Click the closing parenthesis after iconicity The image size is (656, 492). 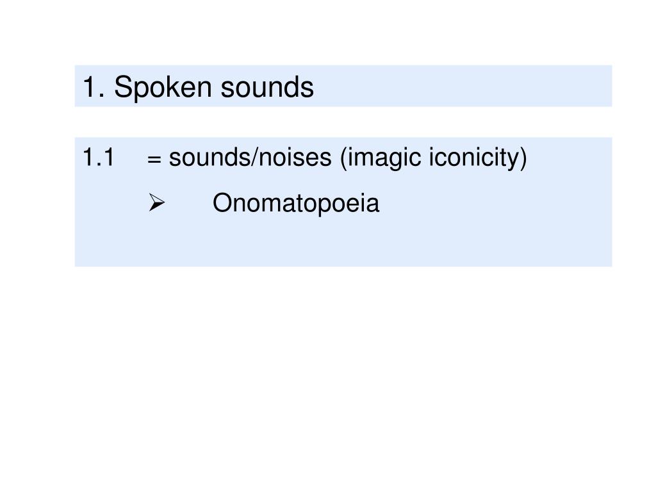tap(523, 159)
